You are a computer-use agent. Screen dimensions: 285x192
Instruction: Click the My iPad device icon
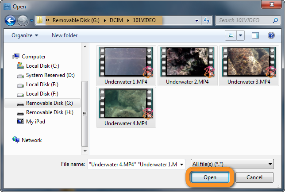click(20, 121)
